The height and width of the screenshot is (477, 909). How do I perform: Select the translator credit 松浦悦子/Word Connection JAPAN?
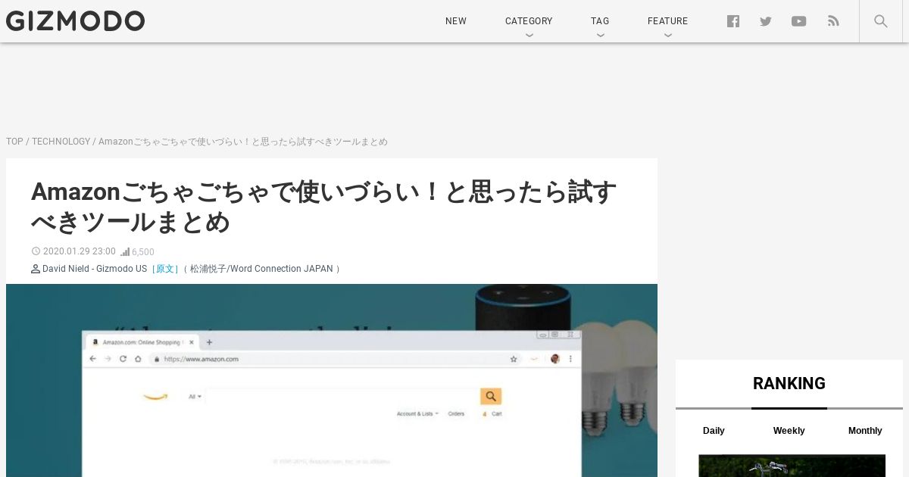[x=261, y=269]
